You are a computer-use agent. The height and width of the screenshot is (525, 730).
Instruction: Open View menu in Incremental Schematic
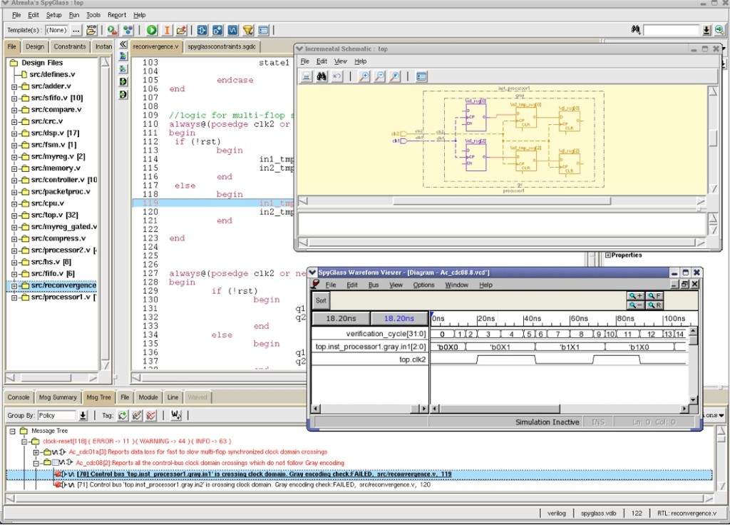pyautogui.click(x=340, y=61)
